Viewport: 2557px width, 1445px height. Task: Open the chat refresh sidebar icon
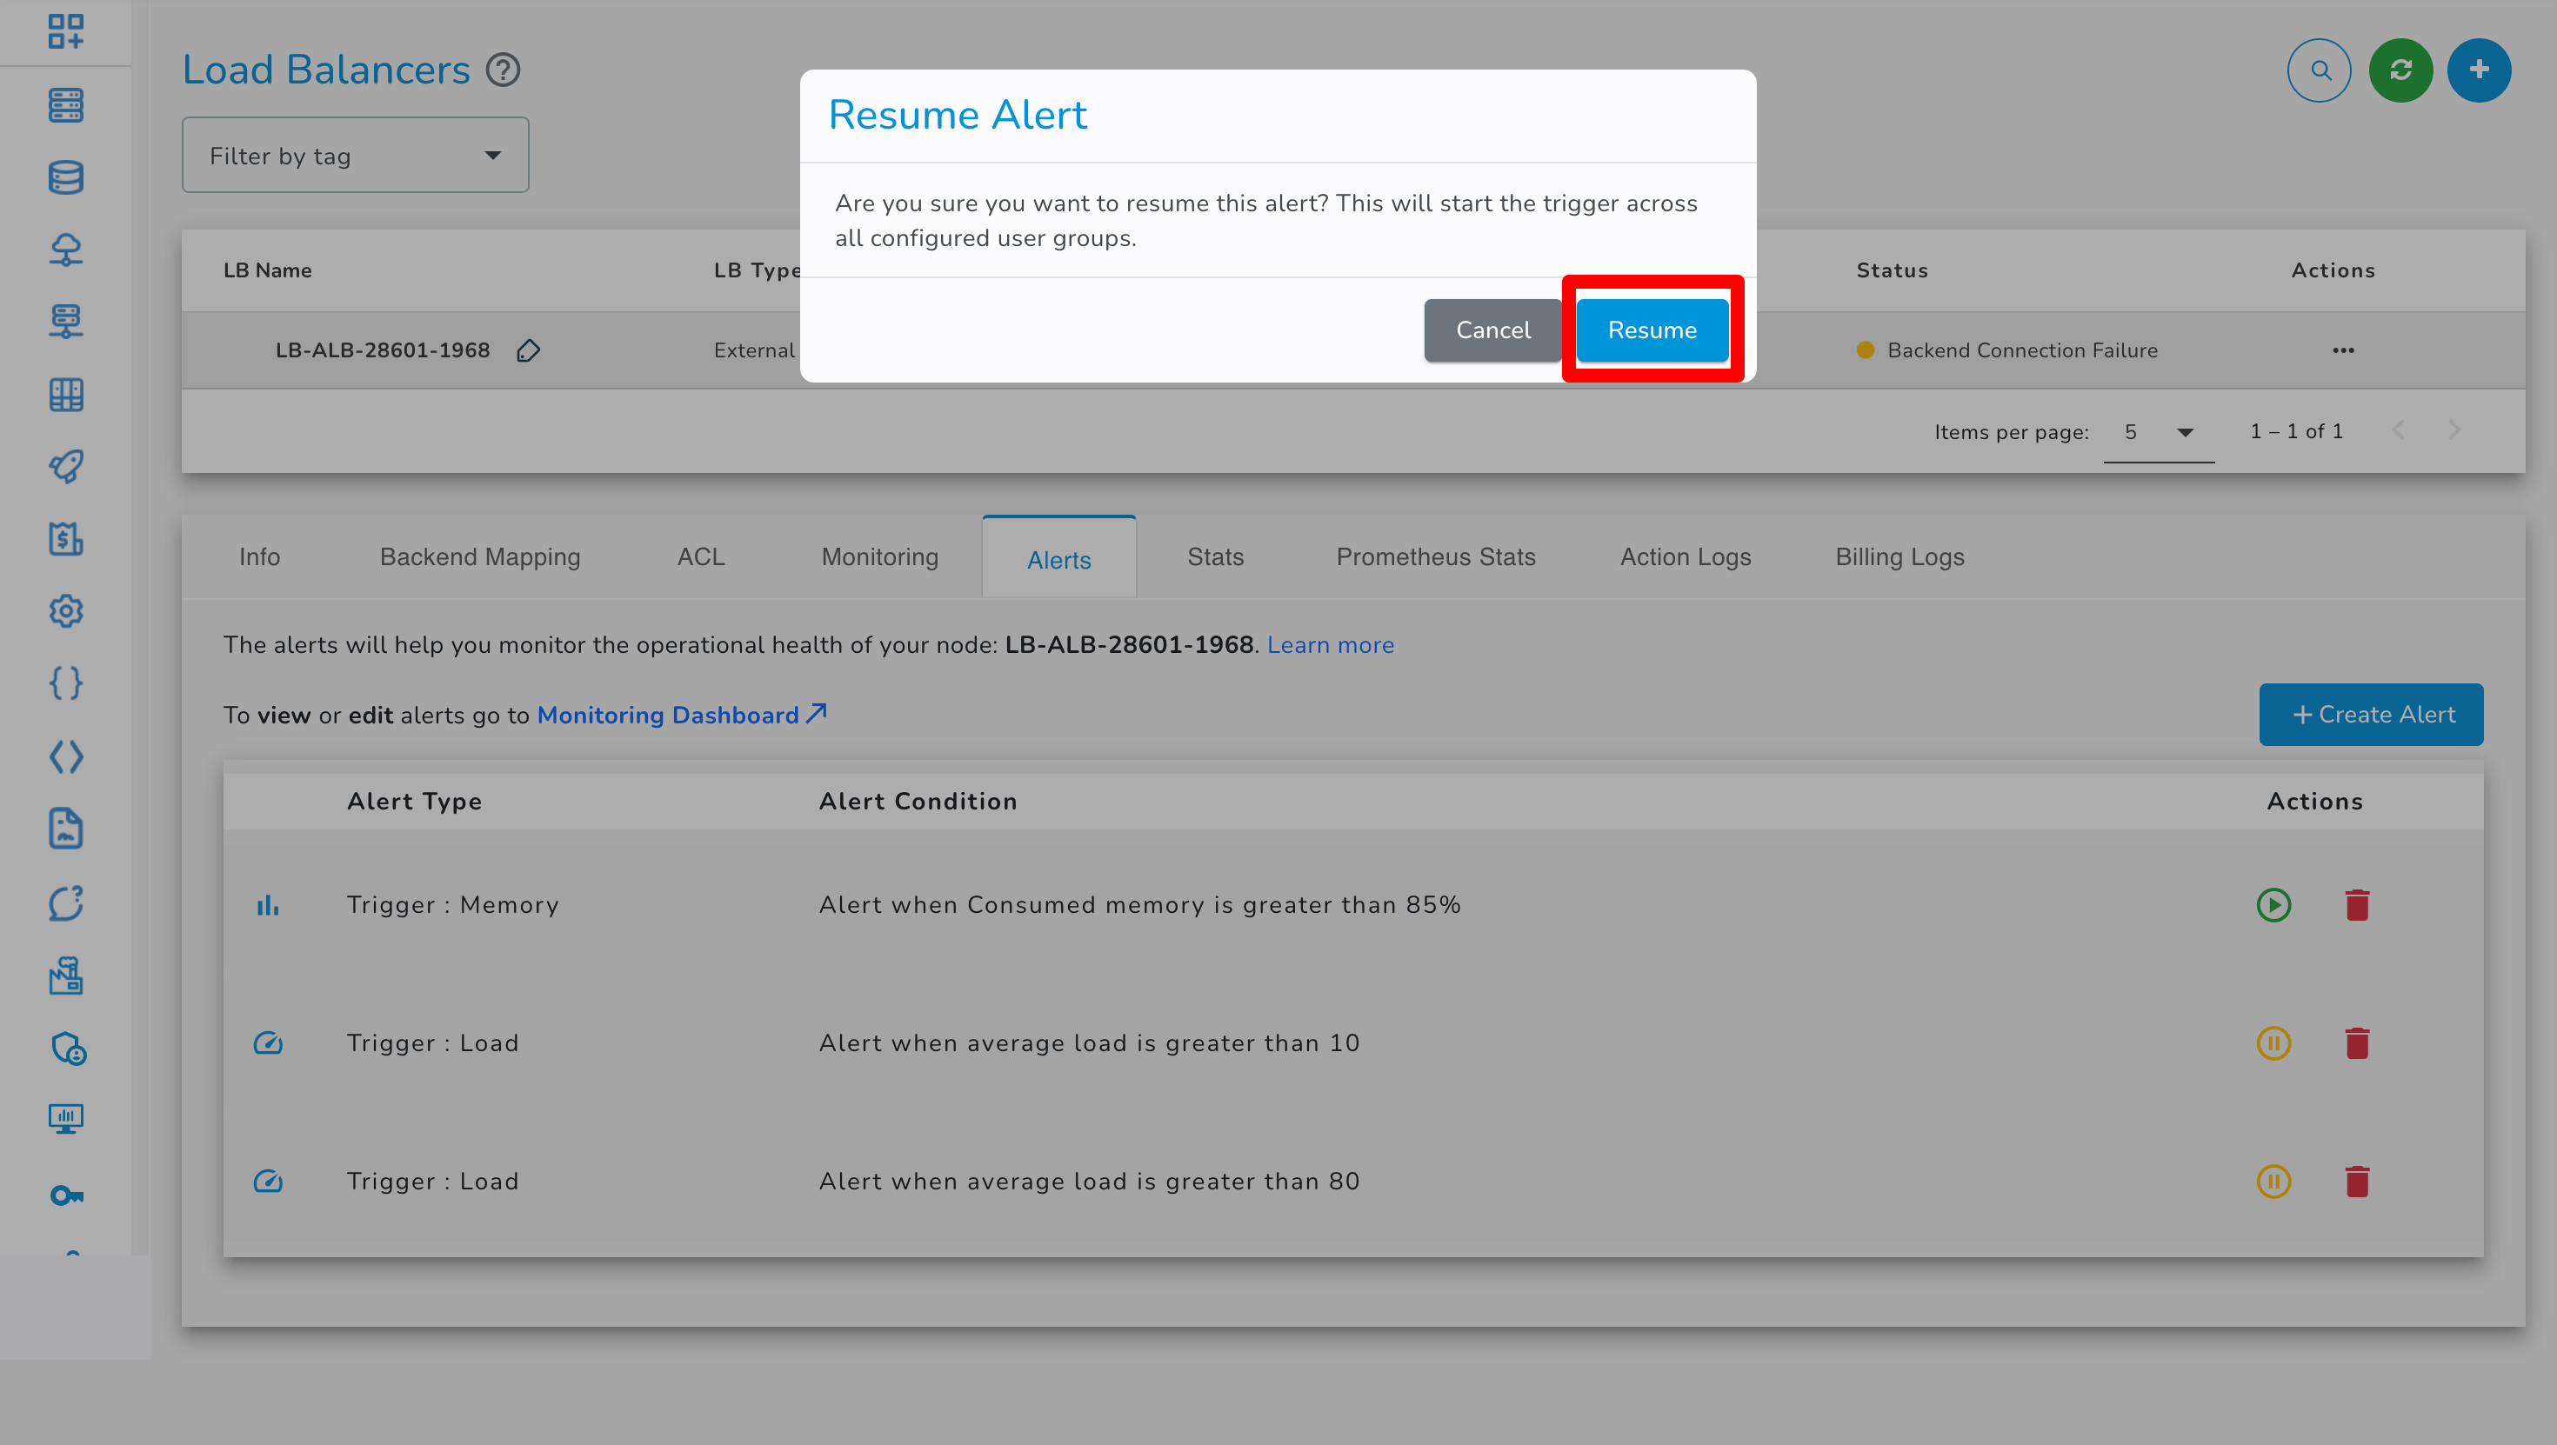click(x=65, y=903)
